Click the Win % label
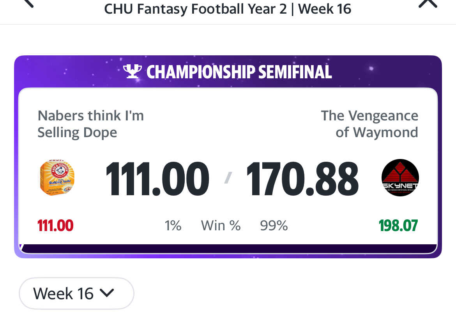 coord(221,226)
